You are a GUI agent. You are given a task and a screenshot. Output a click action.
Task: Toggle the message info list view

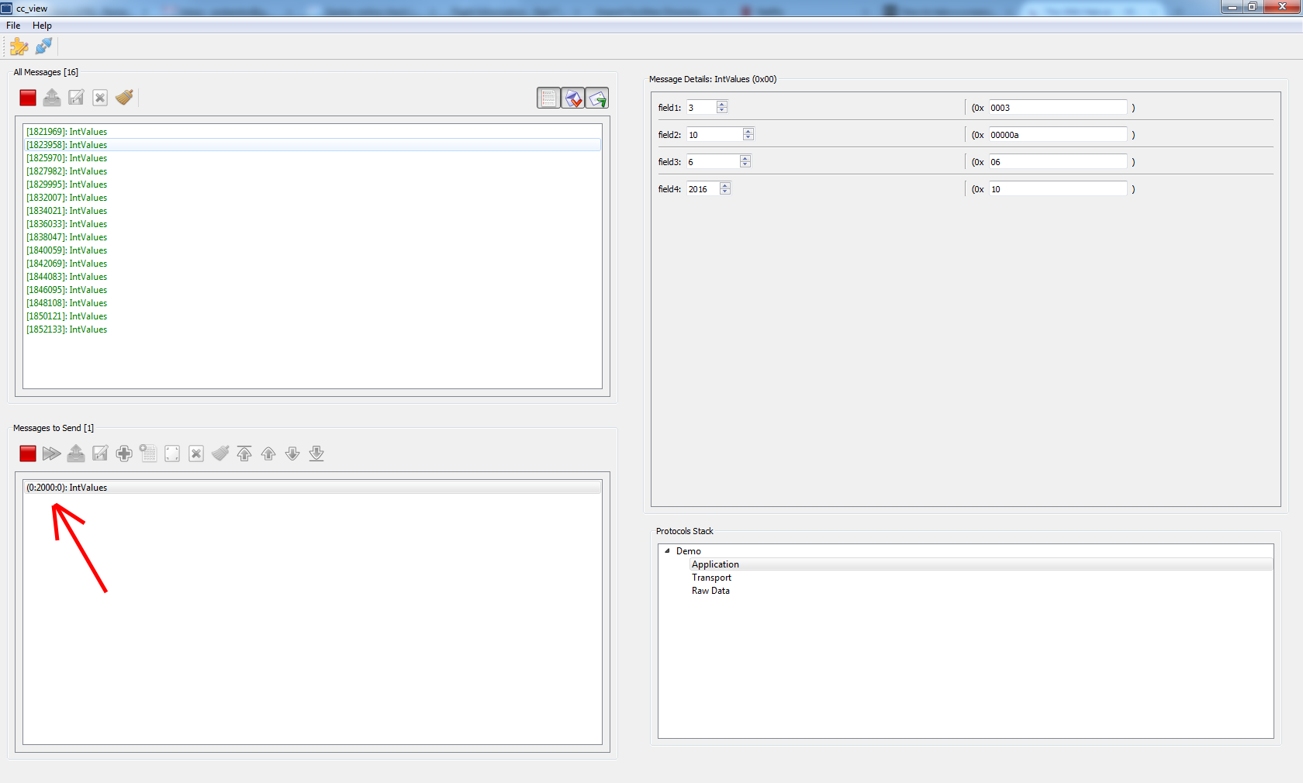coord(549,98)
